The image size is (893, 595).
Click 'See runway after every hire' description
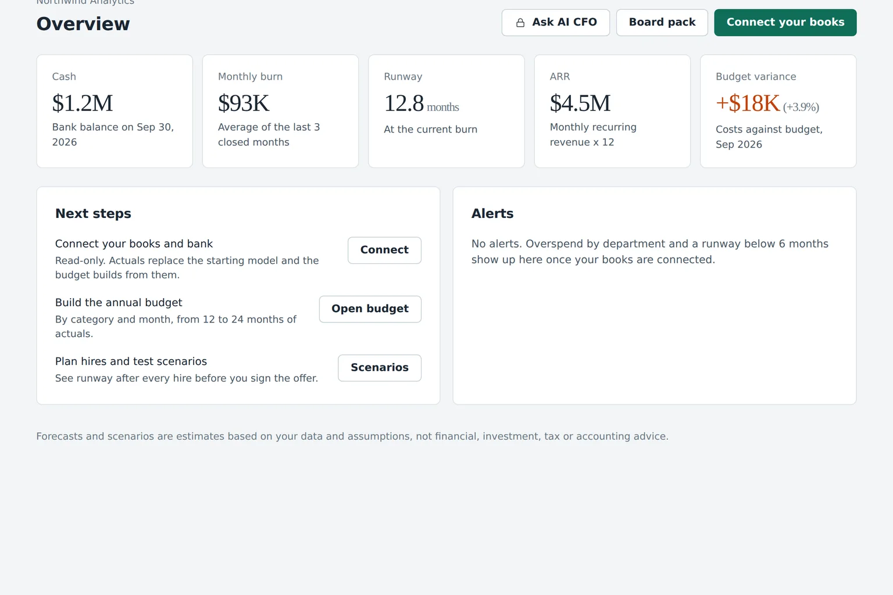(x=187, y=378)
